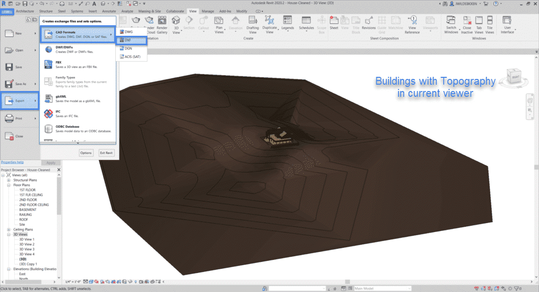Screen dimensions: 539x292
Task: Click Save in the File menu
Action: pyautogui.click(x=19, y=67)
